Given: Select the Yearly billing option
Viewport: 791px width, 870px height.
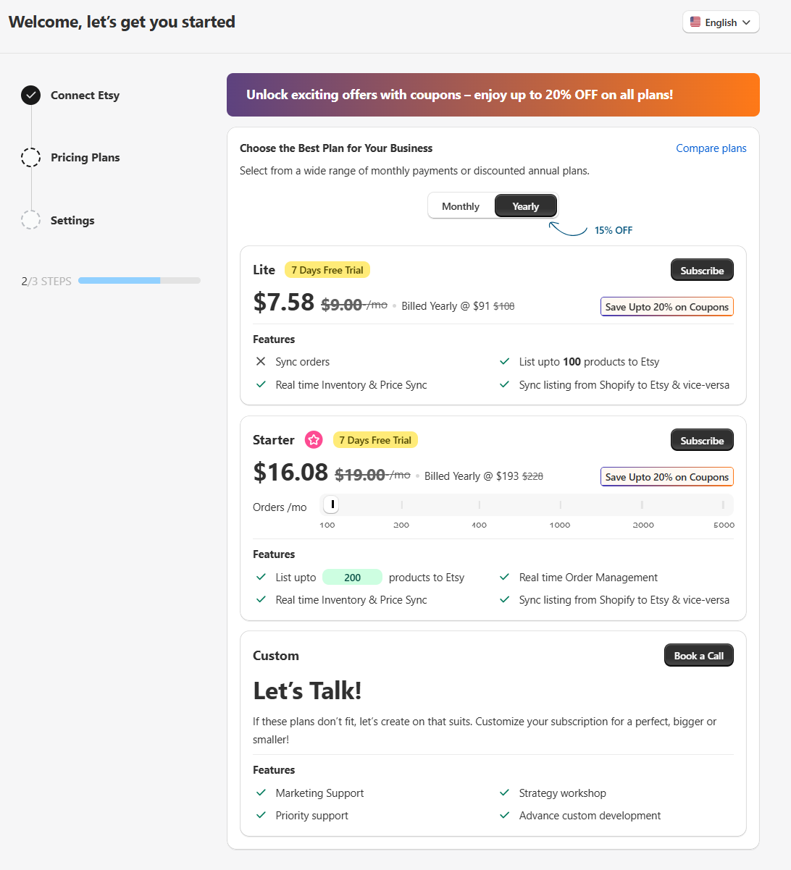Looking at the screenshot, I should click(x=526, y=206).
